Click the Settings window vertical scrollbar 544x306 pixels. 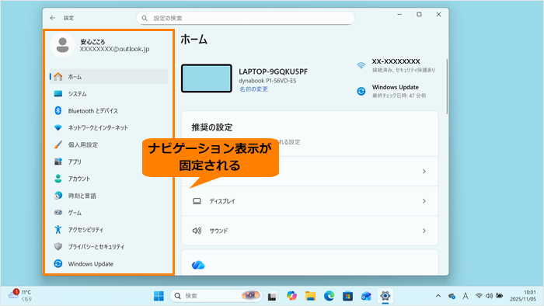coord(447,87)
